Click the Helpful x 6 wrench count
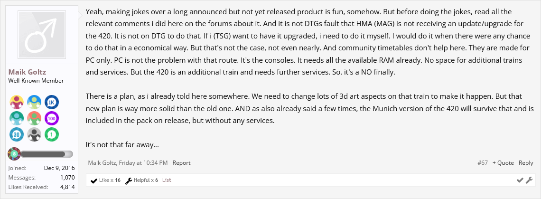The height and width of the screenshot is (199, 541). pos(141,180)
